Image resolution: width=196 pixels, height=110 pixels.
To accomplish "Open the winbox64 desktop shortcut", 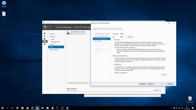I will 4,4.
